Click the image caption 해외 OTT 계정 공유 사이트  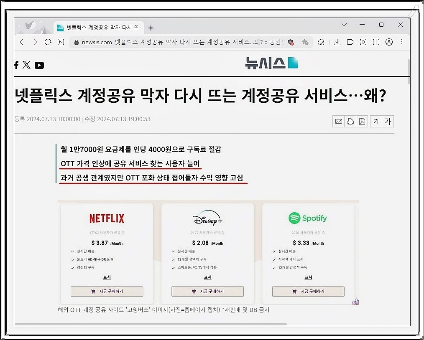click(163, 310)
